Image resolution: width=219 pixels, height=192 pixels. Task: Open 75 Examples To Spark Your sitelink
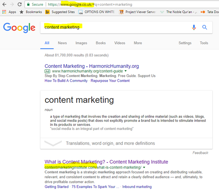coord(95,187)
